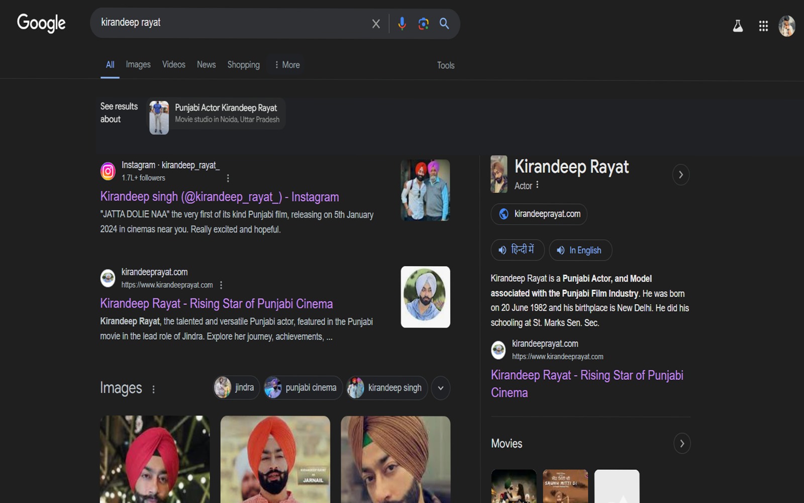
Task: Click the '1.7L+ followers' text
Action: point(143,178)
